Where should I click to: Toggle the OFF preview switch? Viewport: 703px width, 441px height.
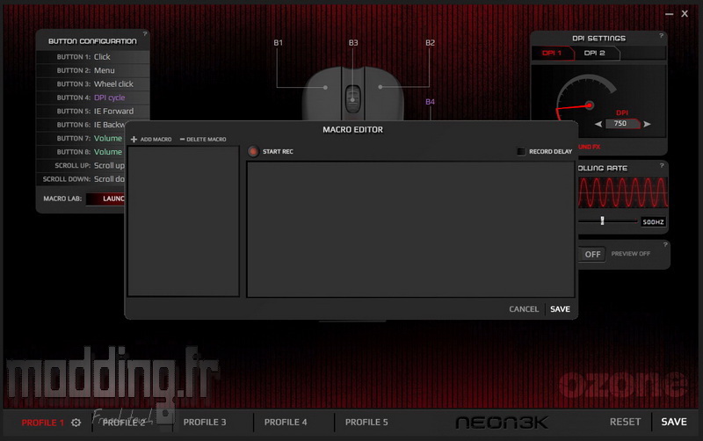592,254
